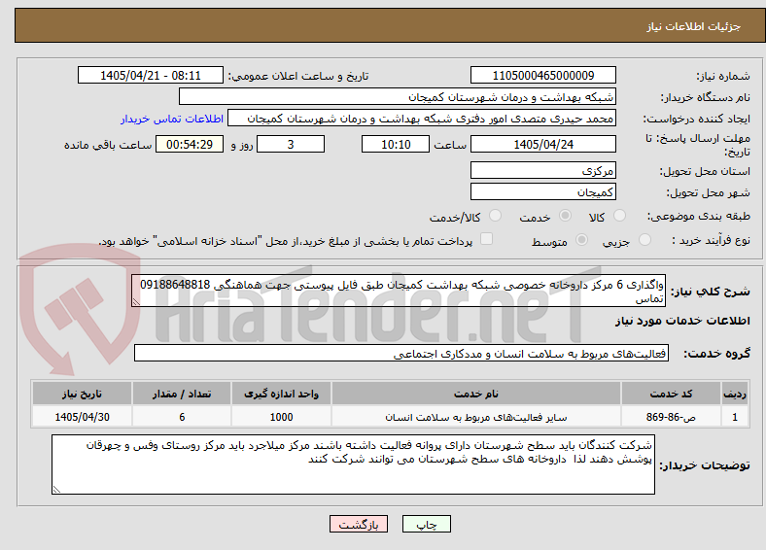Viewport: 766px width, 550px height.
Task: Click the announcement date field 1405/04/21 - 08:11
Action: pos(151,75)
